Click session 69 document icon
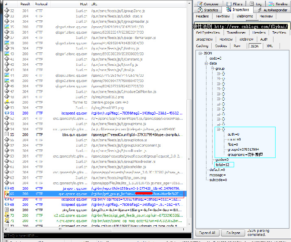This screenshot has width=291, height=242. pyautogui.click(x=7, y=210)
